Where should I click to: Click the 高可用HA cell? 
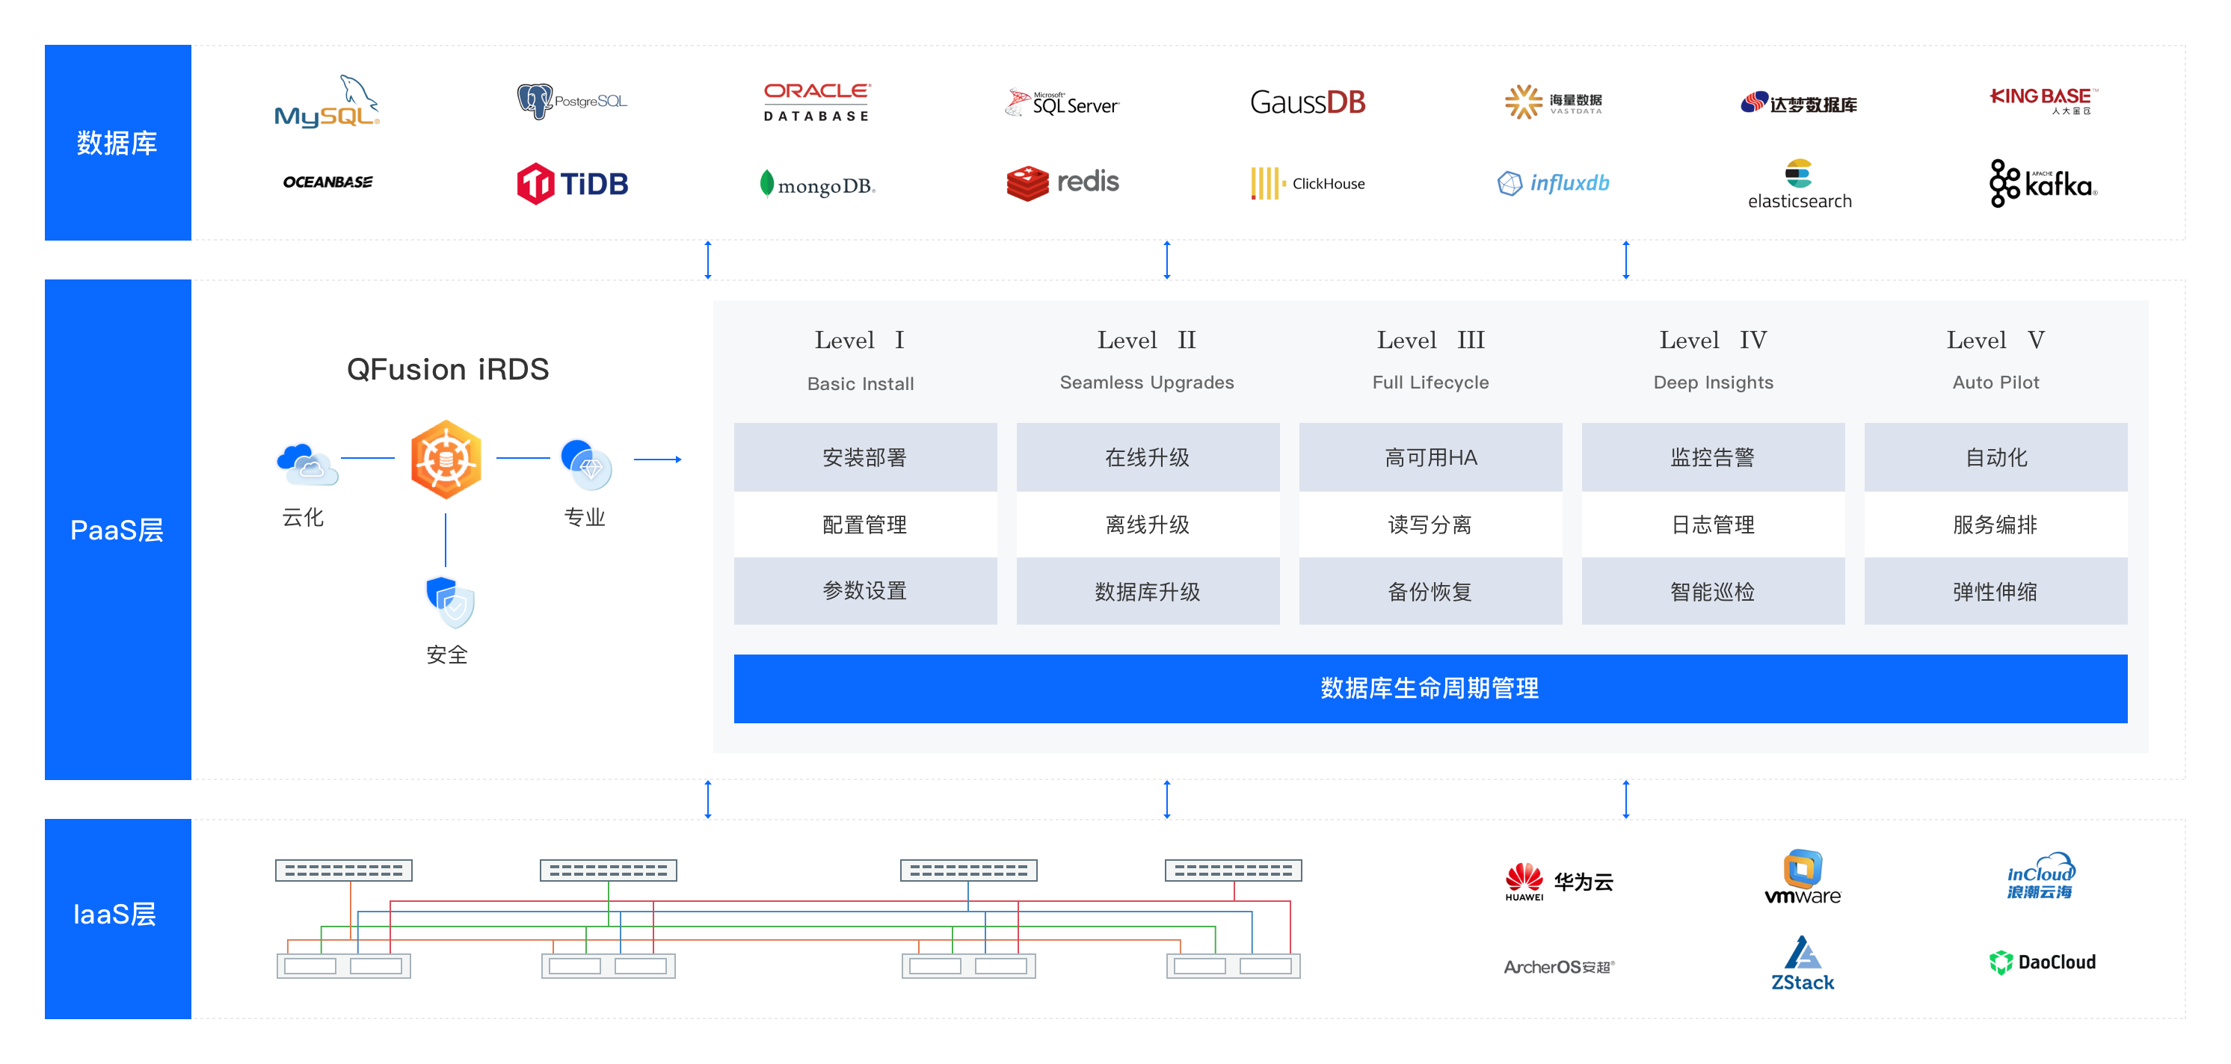pyautogui.click(x=1431, y=457)
